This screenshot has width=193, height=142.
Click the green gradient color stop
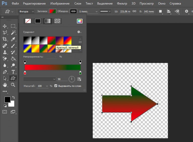click(x=80, y=73)
